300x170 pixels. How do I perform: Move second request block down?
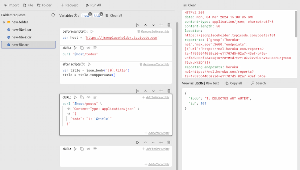click(x=153, y=91)
